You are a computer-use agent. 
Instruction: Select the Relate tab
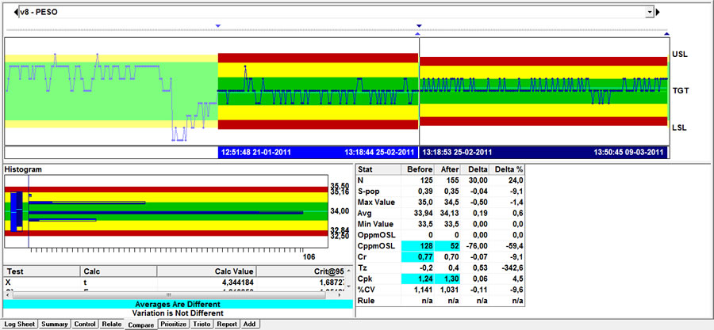point(112,324)
